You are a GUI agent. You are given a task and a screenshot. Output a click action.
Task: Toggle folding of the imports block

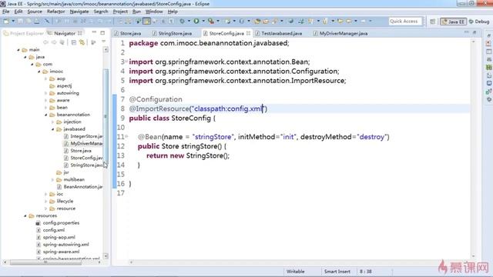126,62
